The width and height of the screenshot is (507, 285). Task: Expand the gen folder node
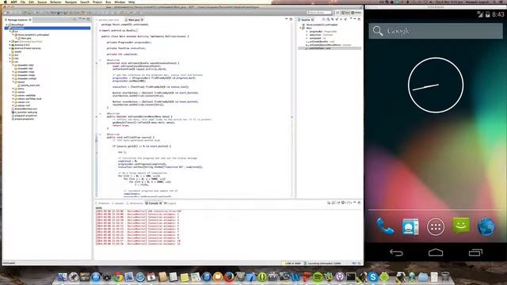click(10, 41)
